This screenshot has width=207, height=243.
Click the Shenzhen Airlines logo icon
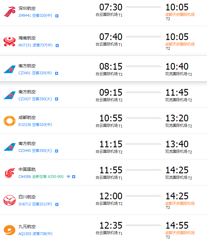pos(9,12)
